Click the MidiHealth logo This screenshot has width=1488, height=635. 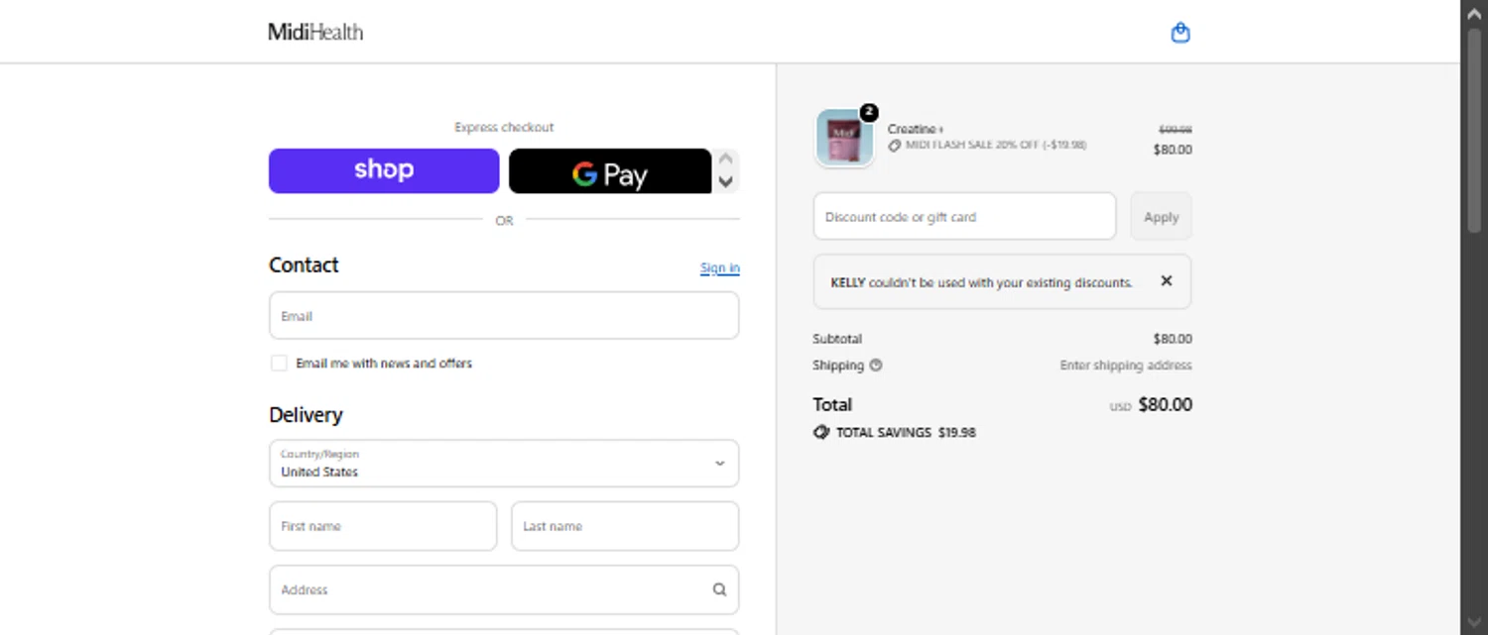point(315,32)
